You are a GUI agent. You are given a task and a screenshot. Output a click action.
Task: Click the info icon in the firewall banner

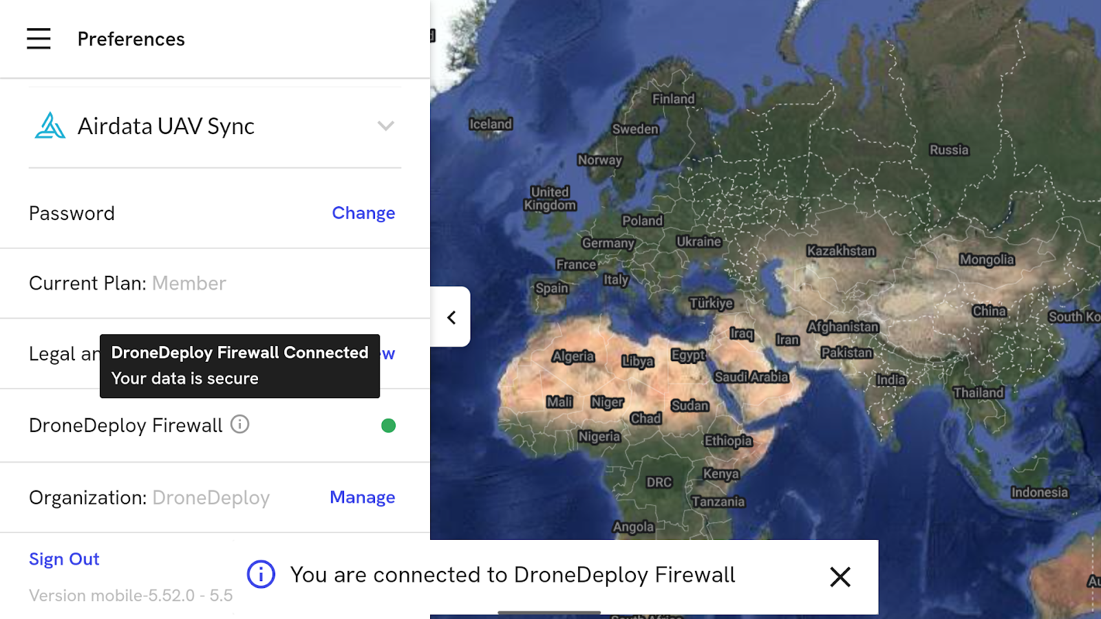click(x=259, y=576)
